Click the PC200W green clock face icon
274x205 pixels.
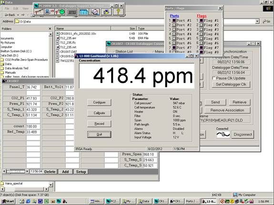click(x=60, y=12)
